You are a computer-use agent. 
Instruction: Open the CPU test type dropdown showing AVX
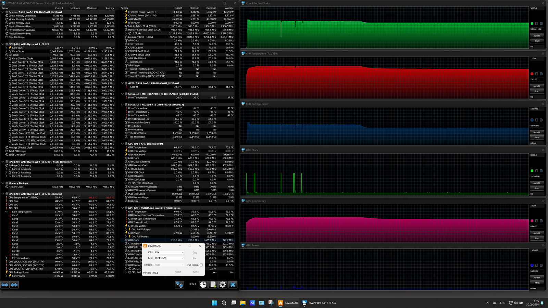169,253
